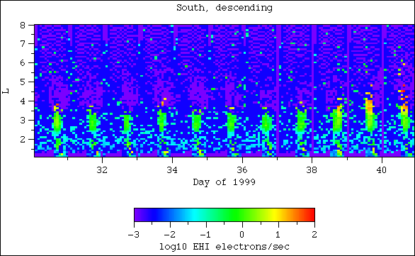Click the y-axis tick label "3"

23,120
